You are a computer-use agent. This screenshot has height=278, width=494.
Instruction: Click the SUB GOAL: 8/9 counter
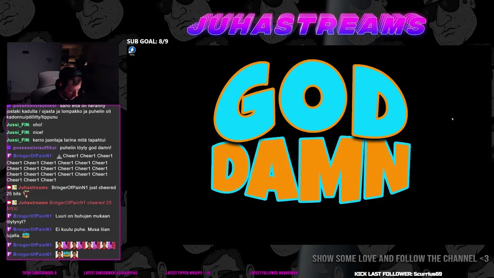[147, 41]
